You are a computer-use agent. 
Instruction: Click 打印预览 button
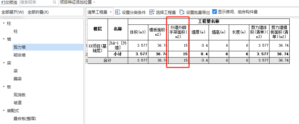point(9,2)
